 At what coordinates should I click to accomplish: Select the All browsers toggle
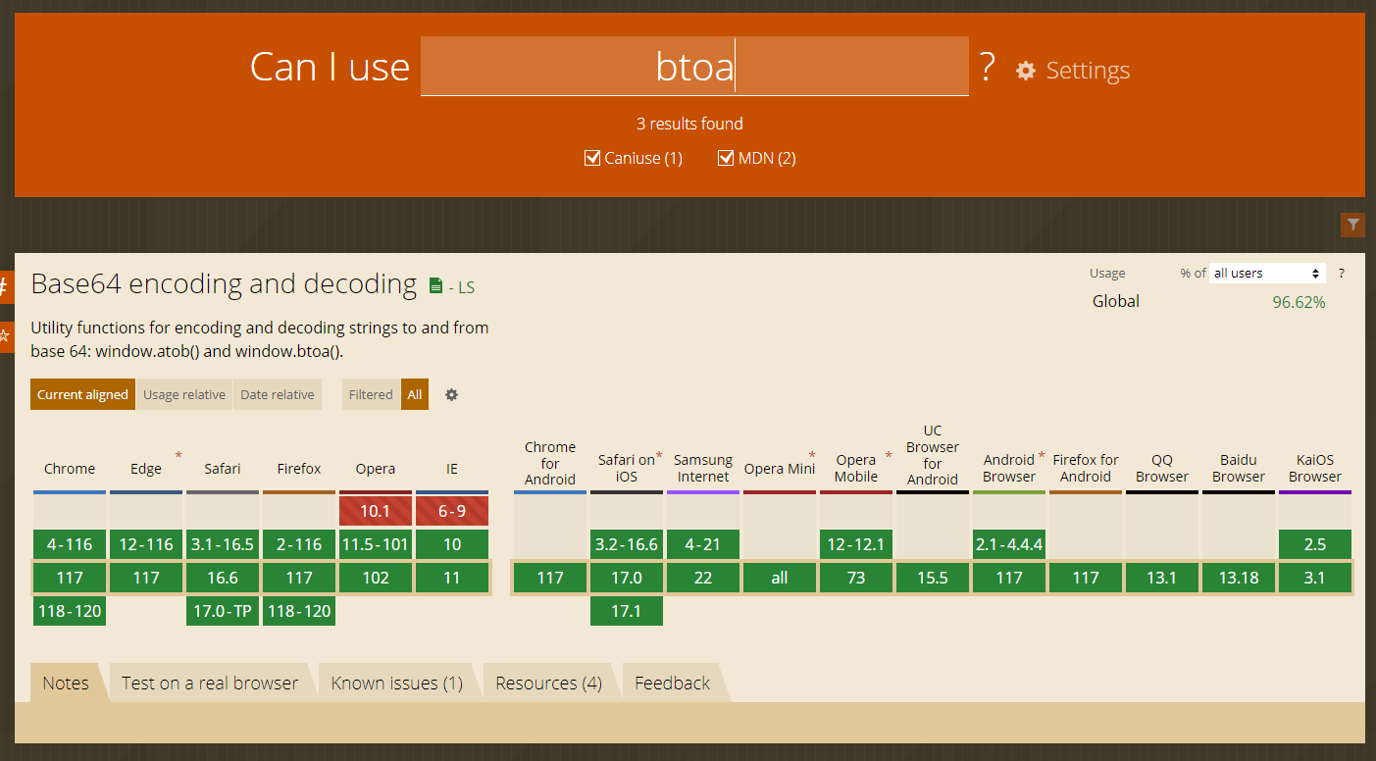point(415,394)
